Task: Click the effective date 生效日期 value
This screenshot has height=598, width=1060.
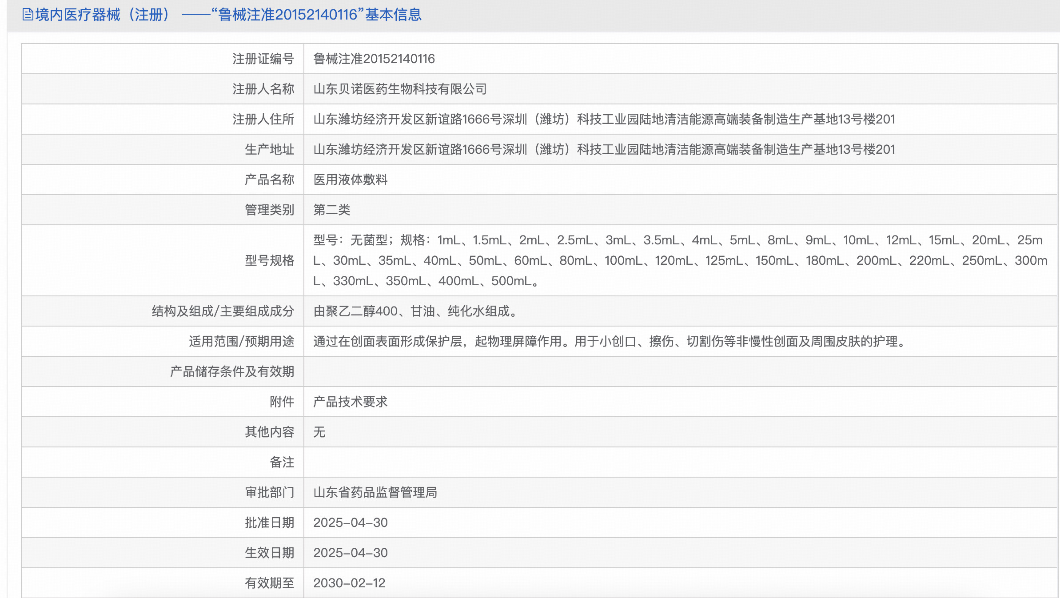Action: [x=351, y=553]
